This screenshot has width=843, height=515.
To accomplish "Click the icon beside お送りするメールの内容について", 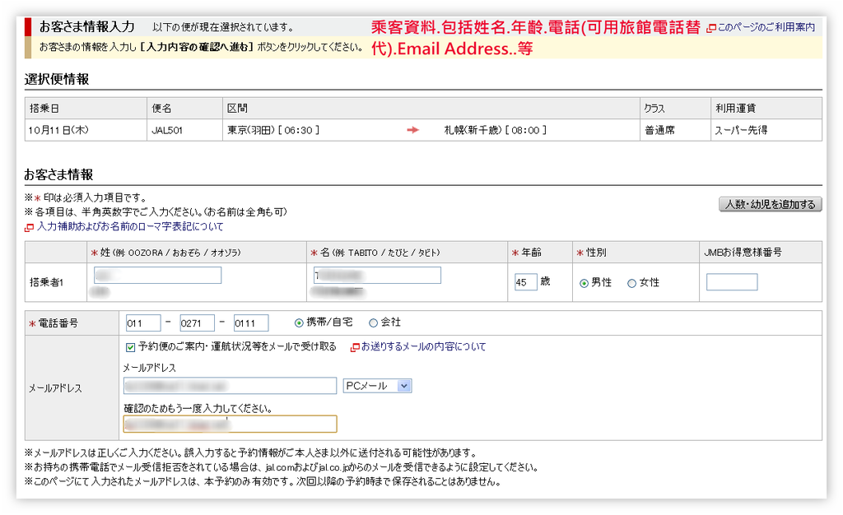I will point(354,347).
